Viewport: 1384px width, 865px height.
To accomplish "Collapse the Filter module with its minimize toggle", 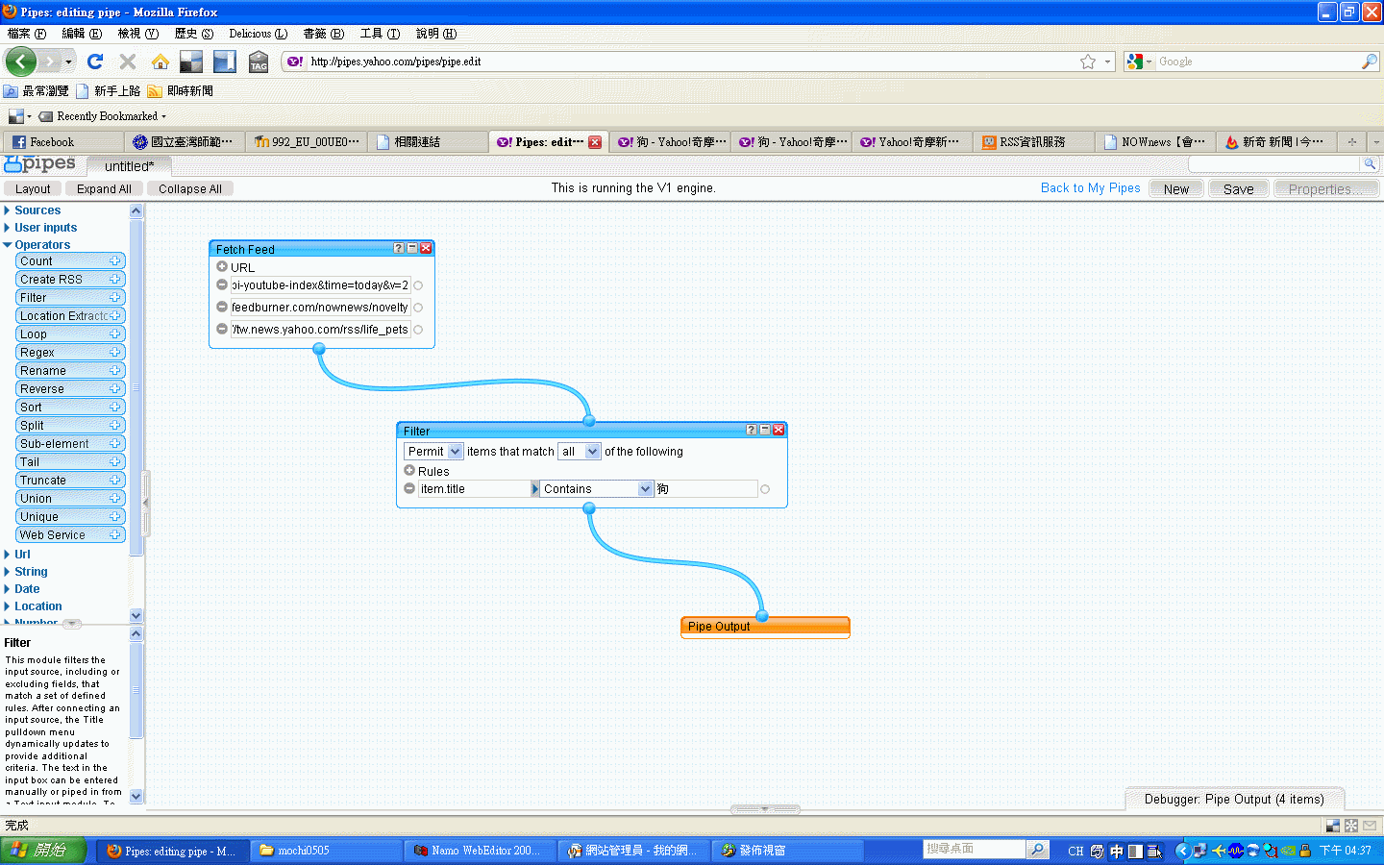I will (x=765, y=430).
